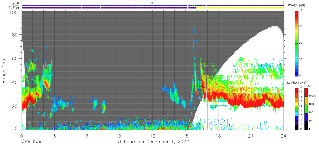Pick the black 9-10 MHz TX FRQ swatch
This screenshot has height=147, width=319.
(296, 127)
